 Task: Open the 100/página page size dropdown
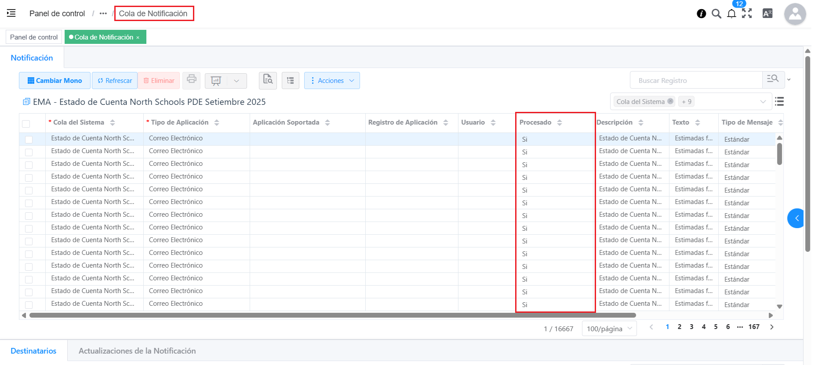[x=609, y=329]
